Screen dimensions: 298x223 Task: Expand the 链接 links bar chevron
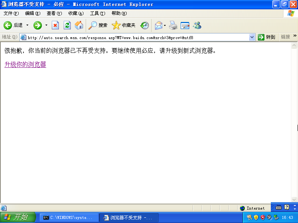tap(294, 37)
